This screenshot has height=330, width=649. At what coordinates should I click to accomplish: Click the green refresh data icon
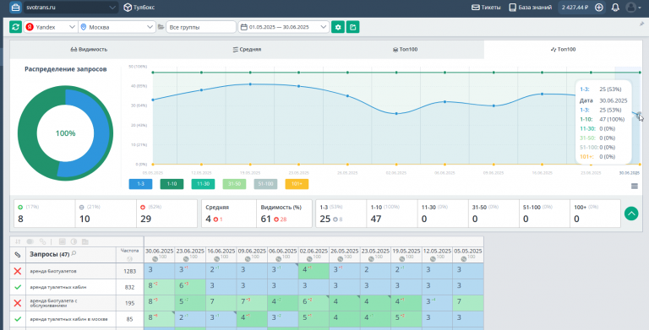tap(16, 27)
